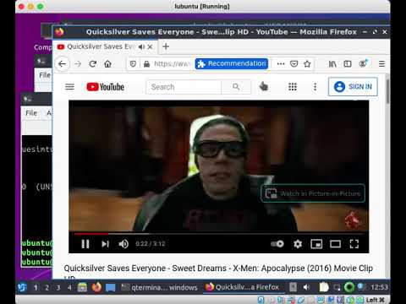The image size is (406, 304).
Task: Open a new browser tab
Action: coord(166,46)
